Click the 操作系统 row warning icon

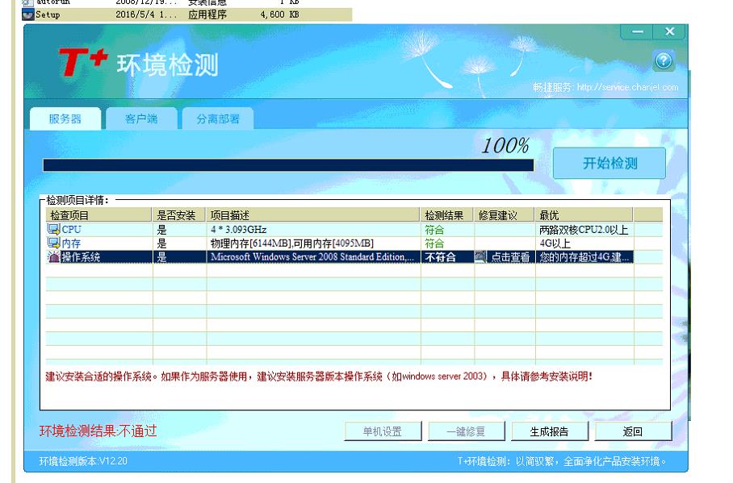click(54, 256)
